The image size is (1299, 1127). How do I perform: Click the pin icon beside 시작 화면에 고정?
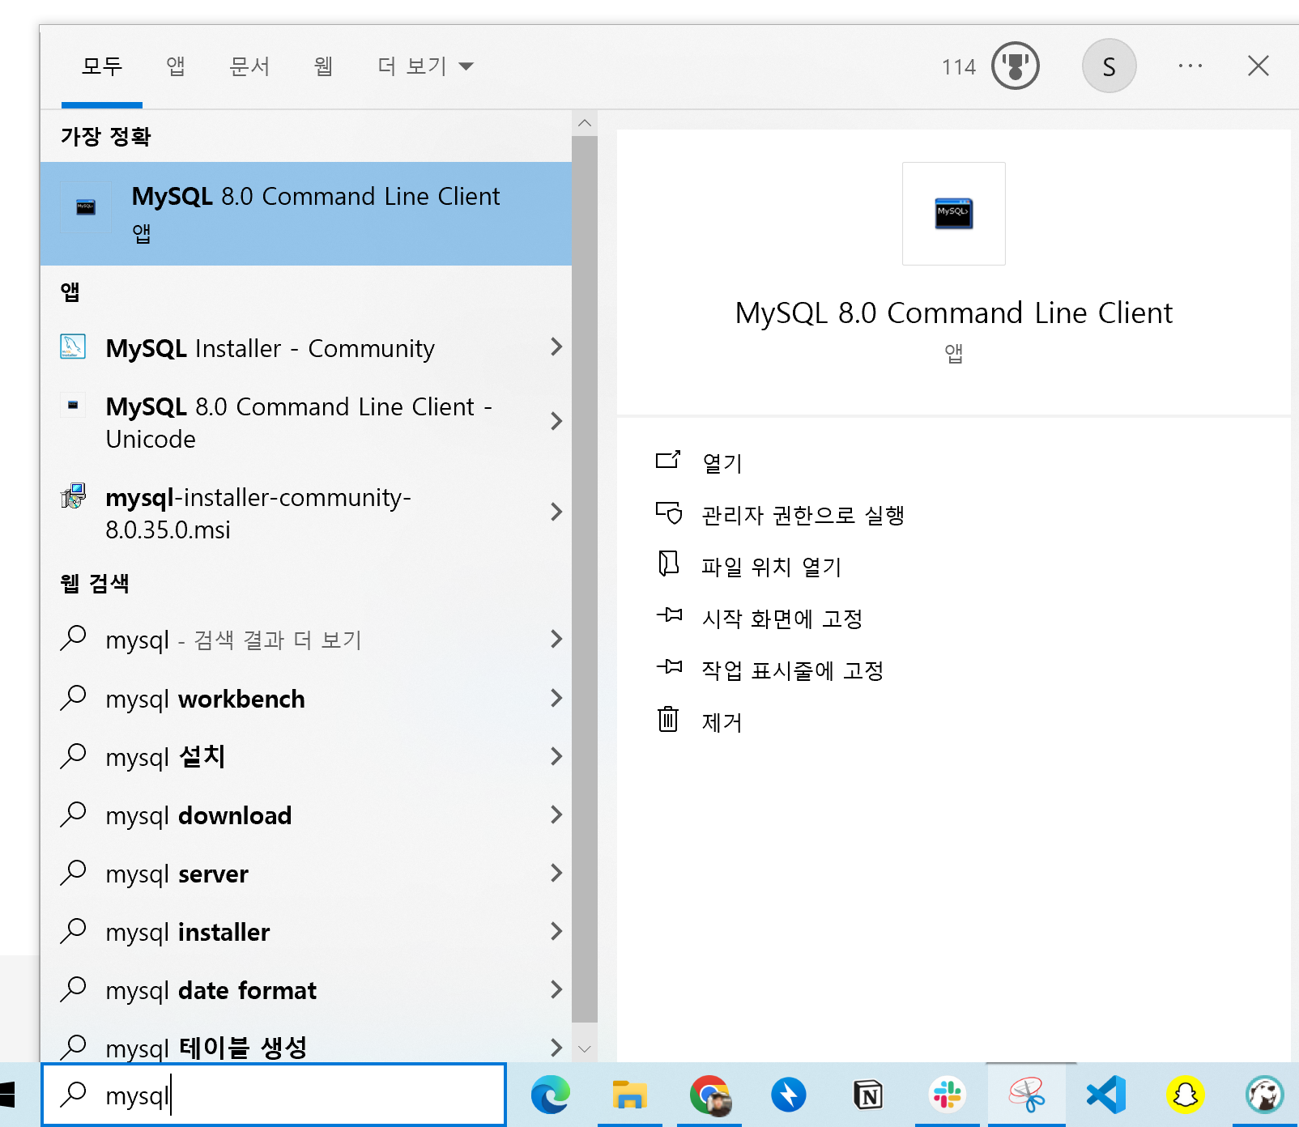(669, 615)
